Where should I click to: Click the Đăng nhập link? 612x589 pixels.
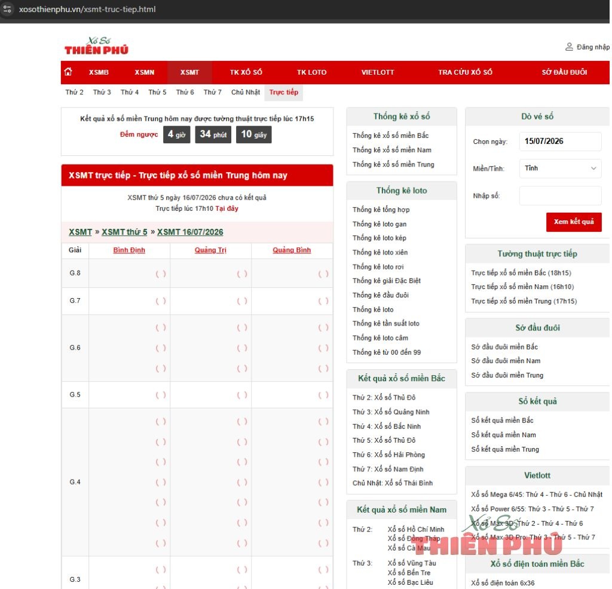(x=593, y=47)
